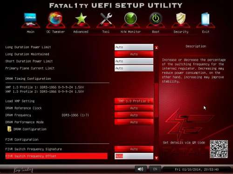This screenshot has height=174, width=233.
Task: Click the Get details via QR code text
Action: (x=184, y=142)
